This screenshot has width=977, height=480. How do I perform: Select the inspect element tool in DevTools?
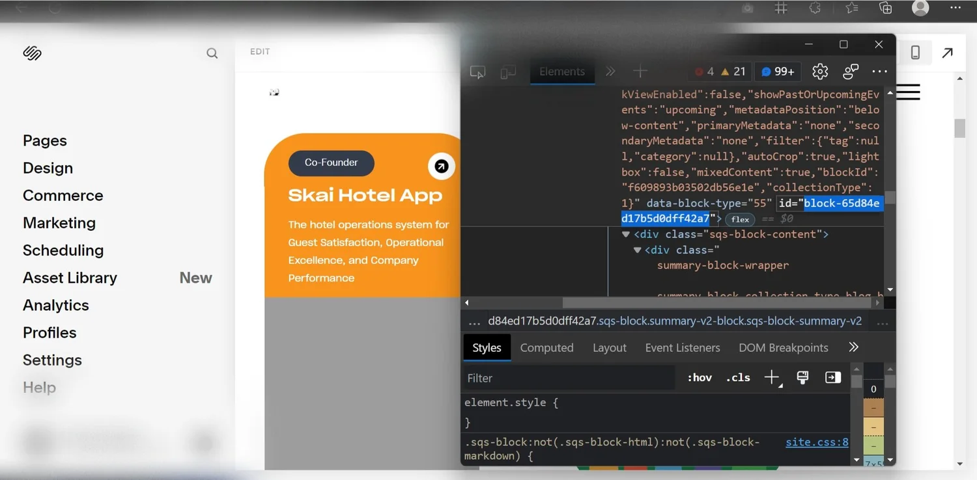tap(477, 72)
